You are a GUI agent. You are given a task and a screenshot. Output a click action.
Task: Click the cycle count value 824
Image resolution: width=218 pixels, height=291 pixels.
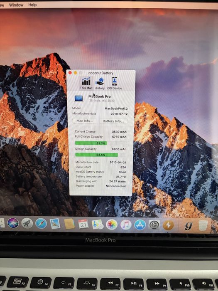pyautogui.click(x=123, y=167)
